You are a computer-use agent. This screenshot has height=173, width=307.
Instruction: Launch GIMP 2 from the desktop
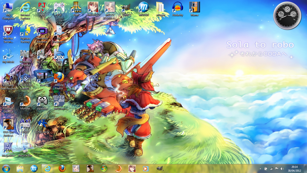point(127,9)
